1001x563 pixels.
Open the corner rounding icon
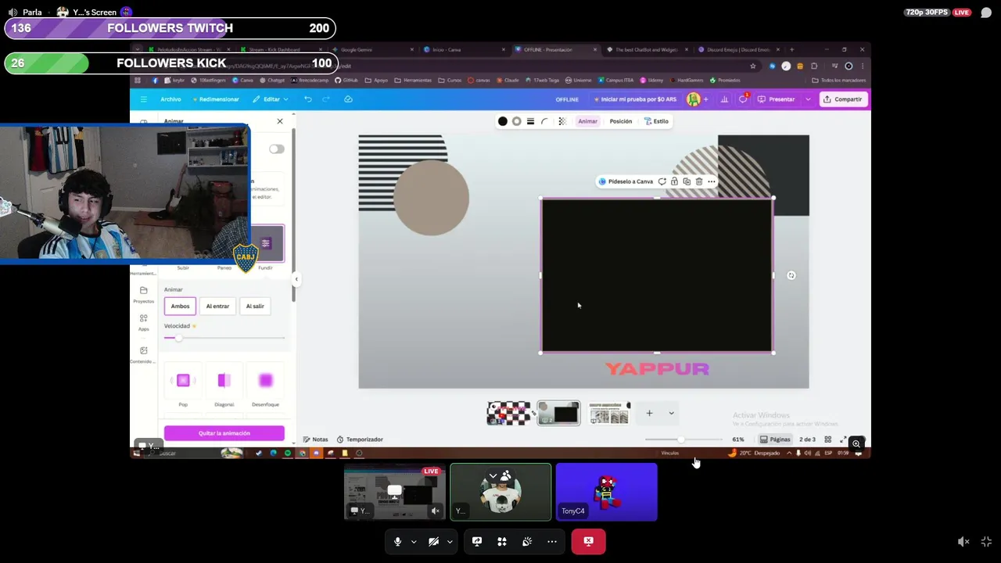[x=545, y=121]
